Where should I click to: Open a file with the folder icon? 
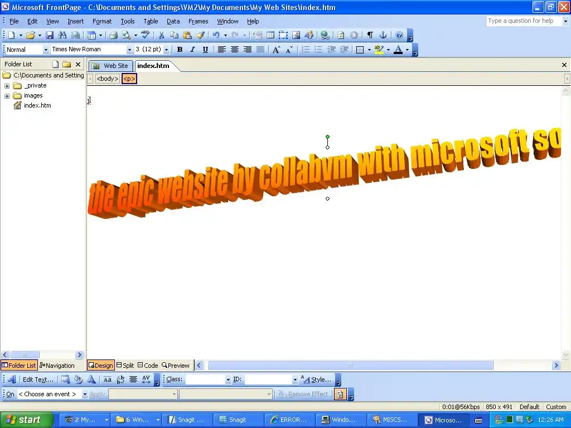coord(31,35)
